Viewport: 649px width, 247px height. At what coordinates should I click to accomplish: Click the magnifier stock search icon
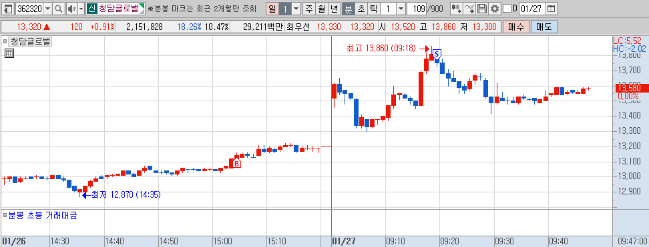point(58,8)
